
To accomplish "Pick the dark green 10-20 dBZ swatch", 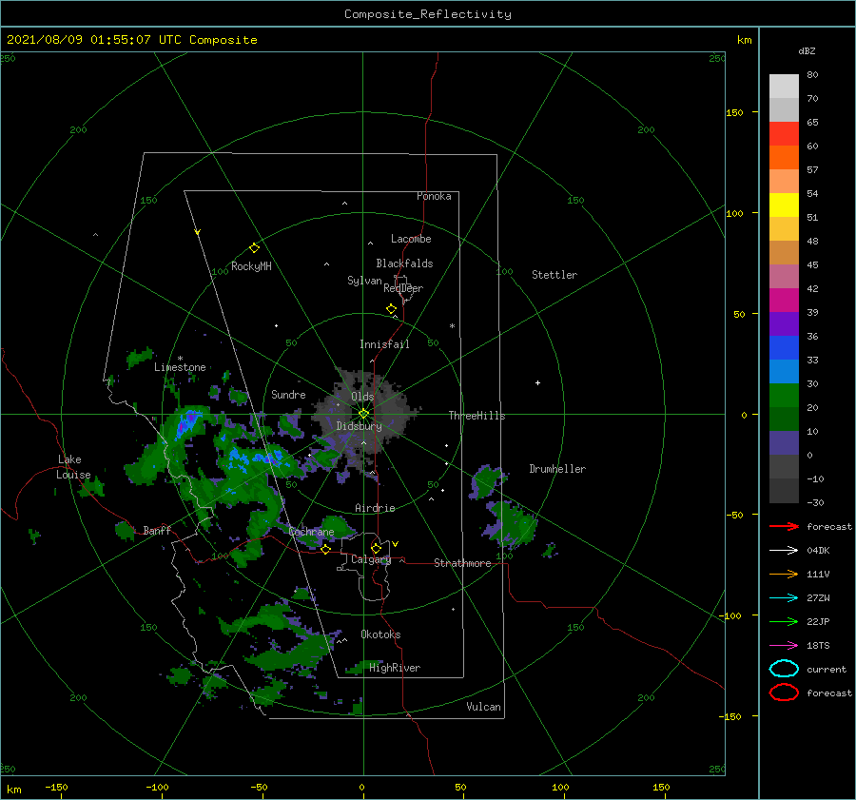I will pos(784,419).
